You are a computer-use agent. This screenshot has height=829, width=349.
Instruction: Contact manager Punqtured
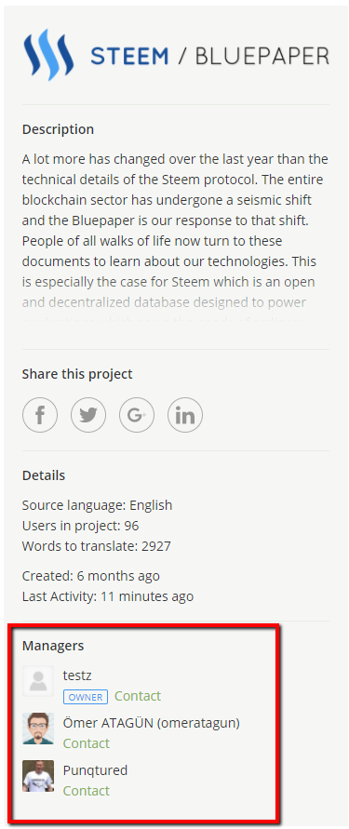pyautogui.click(x=87, y=791)
